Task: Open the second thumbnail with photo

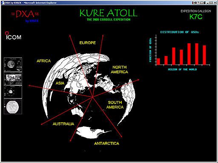Action: coord(13,79)
